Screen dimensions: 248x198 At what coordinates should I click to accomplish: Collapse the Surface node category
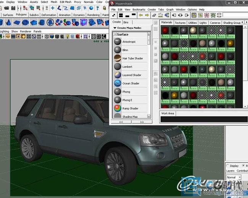pyautogui.click(x=115, y=34)
